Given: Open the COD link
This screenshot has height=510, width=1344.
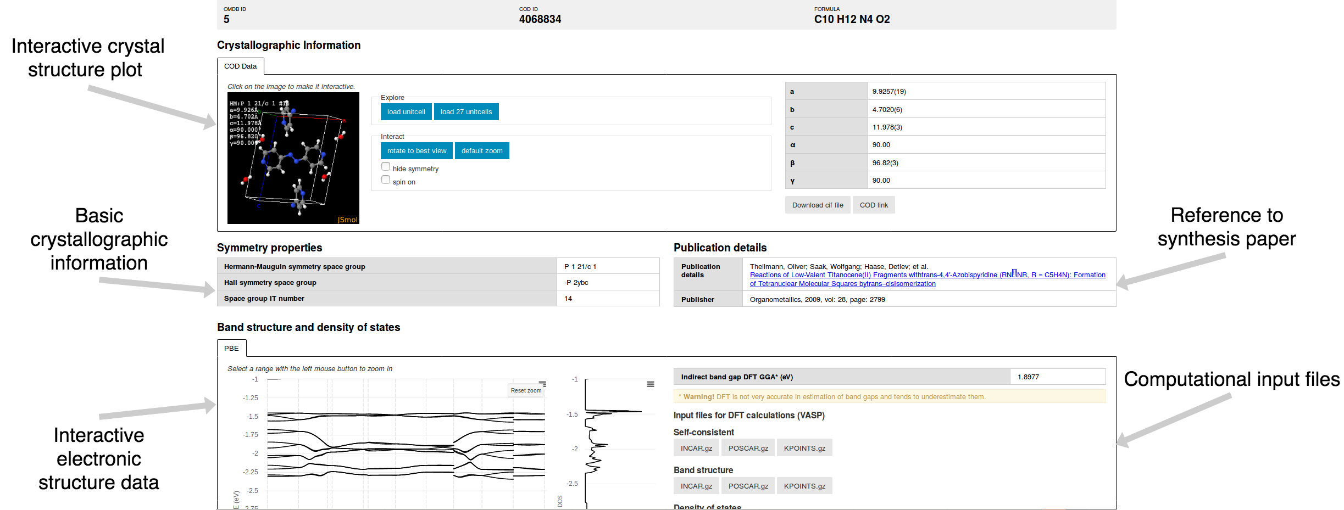Looking at the screenshot, I should point(873,205).
